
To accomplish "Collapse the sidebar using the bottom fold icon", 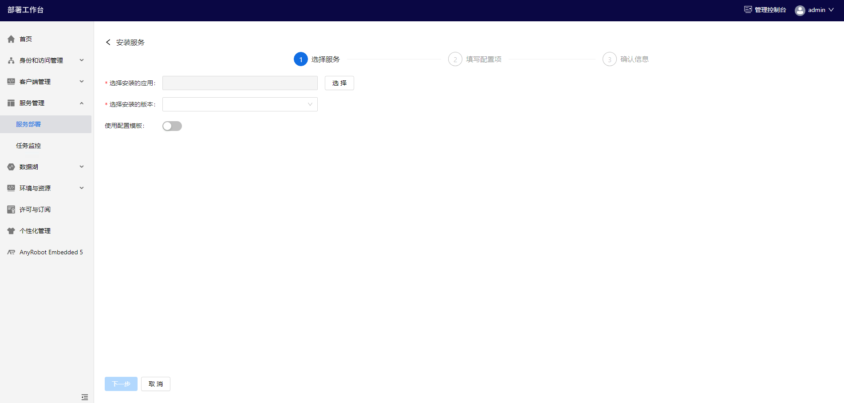I will 85,397.
